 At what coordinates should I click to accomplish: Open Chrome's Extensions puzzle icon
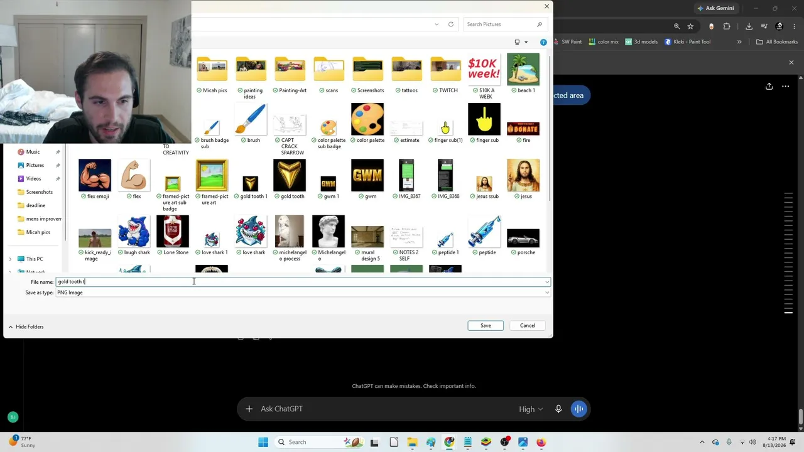(727, 26)
